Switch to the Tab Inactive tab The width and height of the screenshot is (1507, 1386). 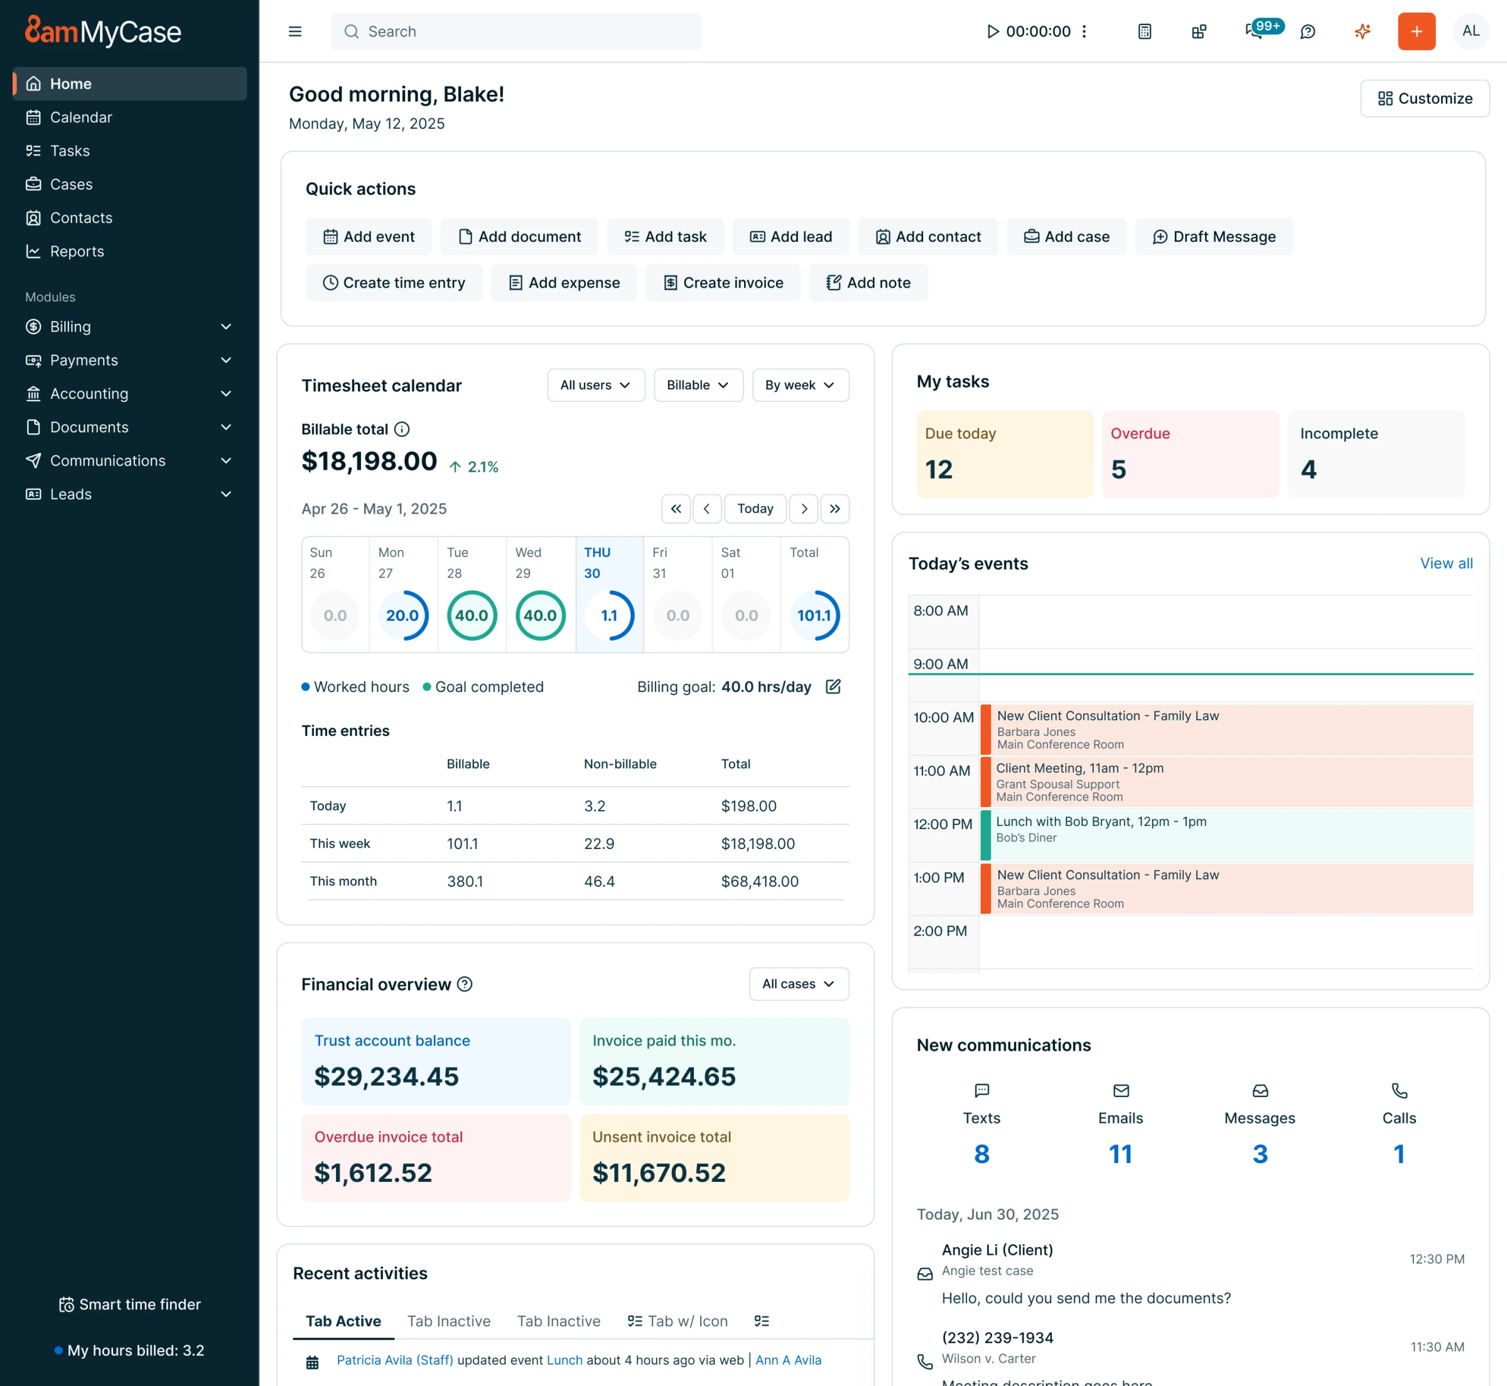449,1321
